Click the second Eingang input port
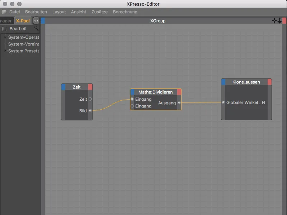Viewport: 287px width, 215px height. pos(132,106)
